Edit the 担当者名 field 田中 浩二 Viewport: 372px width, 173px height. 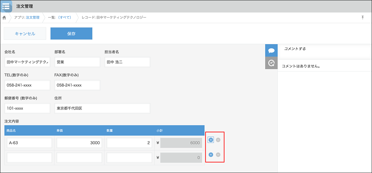tap(127, 62)
